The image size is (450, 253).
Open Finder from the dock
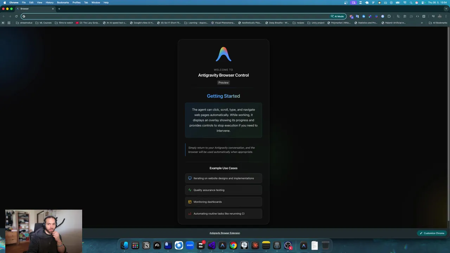click(124, 245)
